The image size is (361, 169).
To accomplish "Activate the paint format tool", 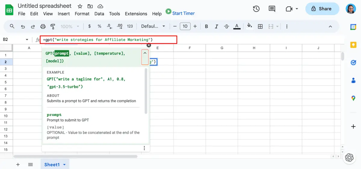I will click(53, 26).
